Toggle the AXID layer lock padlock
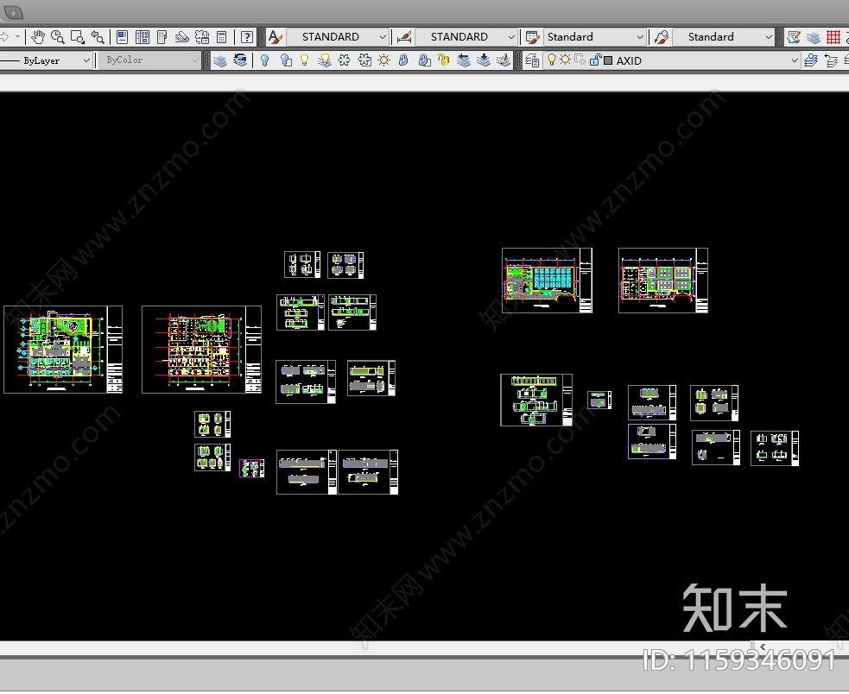The height and width of the screenshot is (694, 849). [596, 60]
